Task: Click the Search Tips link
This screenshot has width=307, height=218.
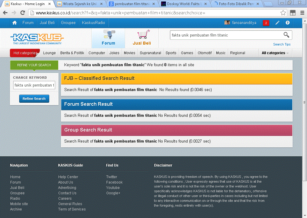Action: click(282, 44)
